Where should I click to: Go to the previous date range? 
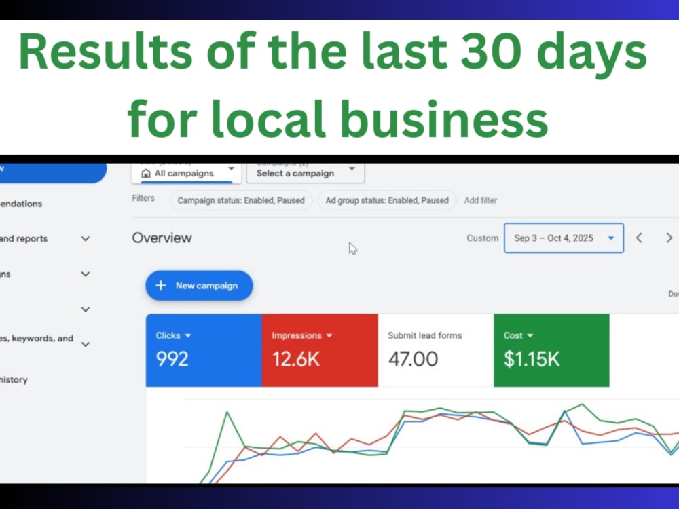639,238
